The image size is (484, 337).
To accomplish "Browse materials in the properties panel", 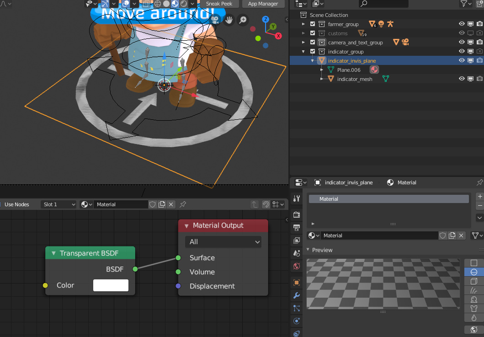I will [x=314, y=235].
